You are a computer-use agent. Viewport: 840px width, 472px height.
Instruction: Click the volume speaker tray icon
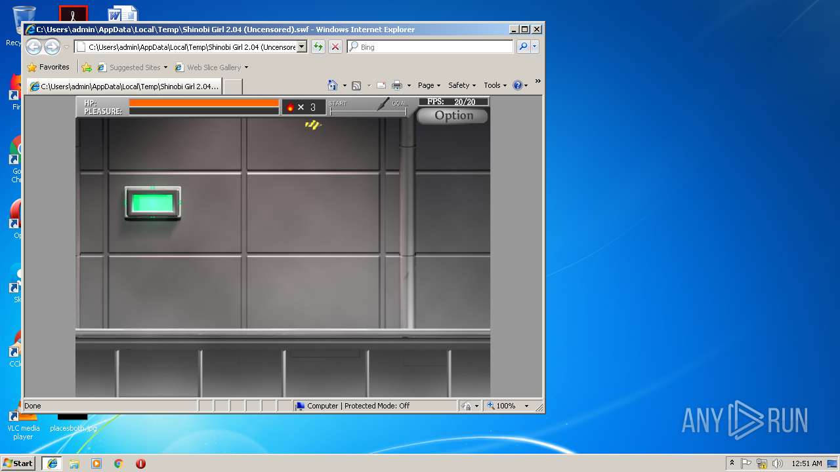click(777, 463)
